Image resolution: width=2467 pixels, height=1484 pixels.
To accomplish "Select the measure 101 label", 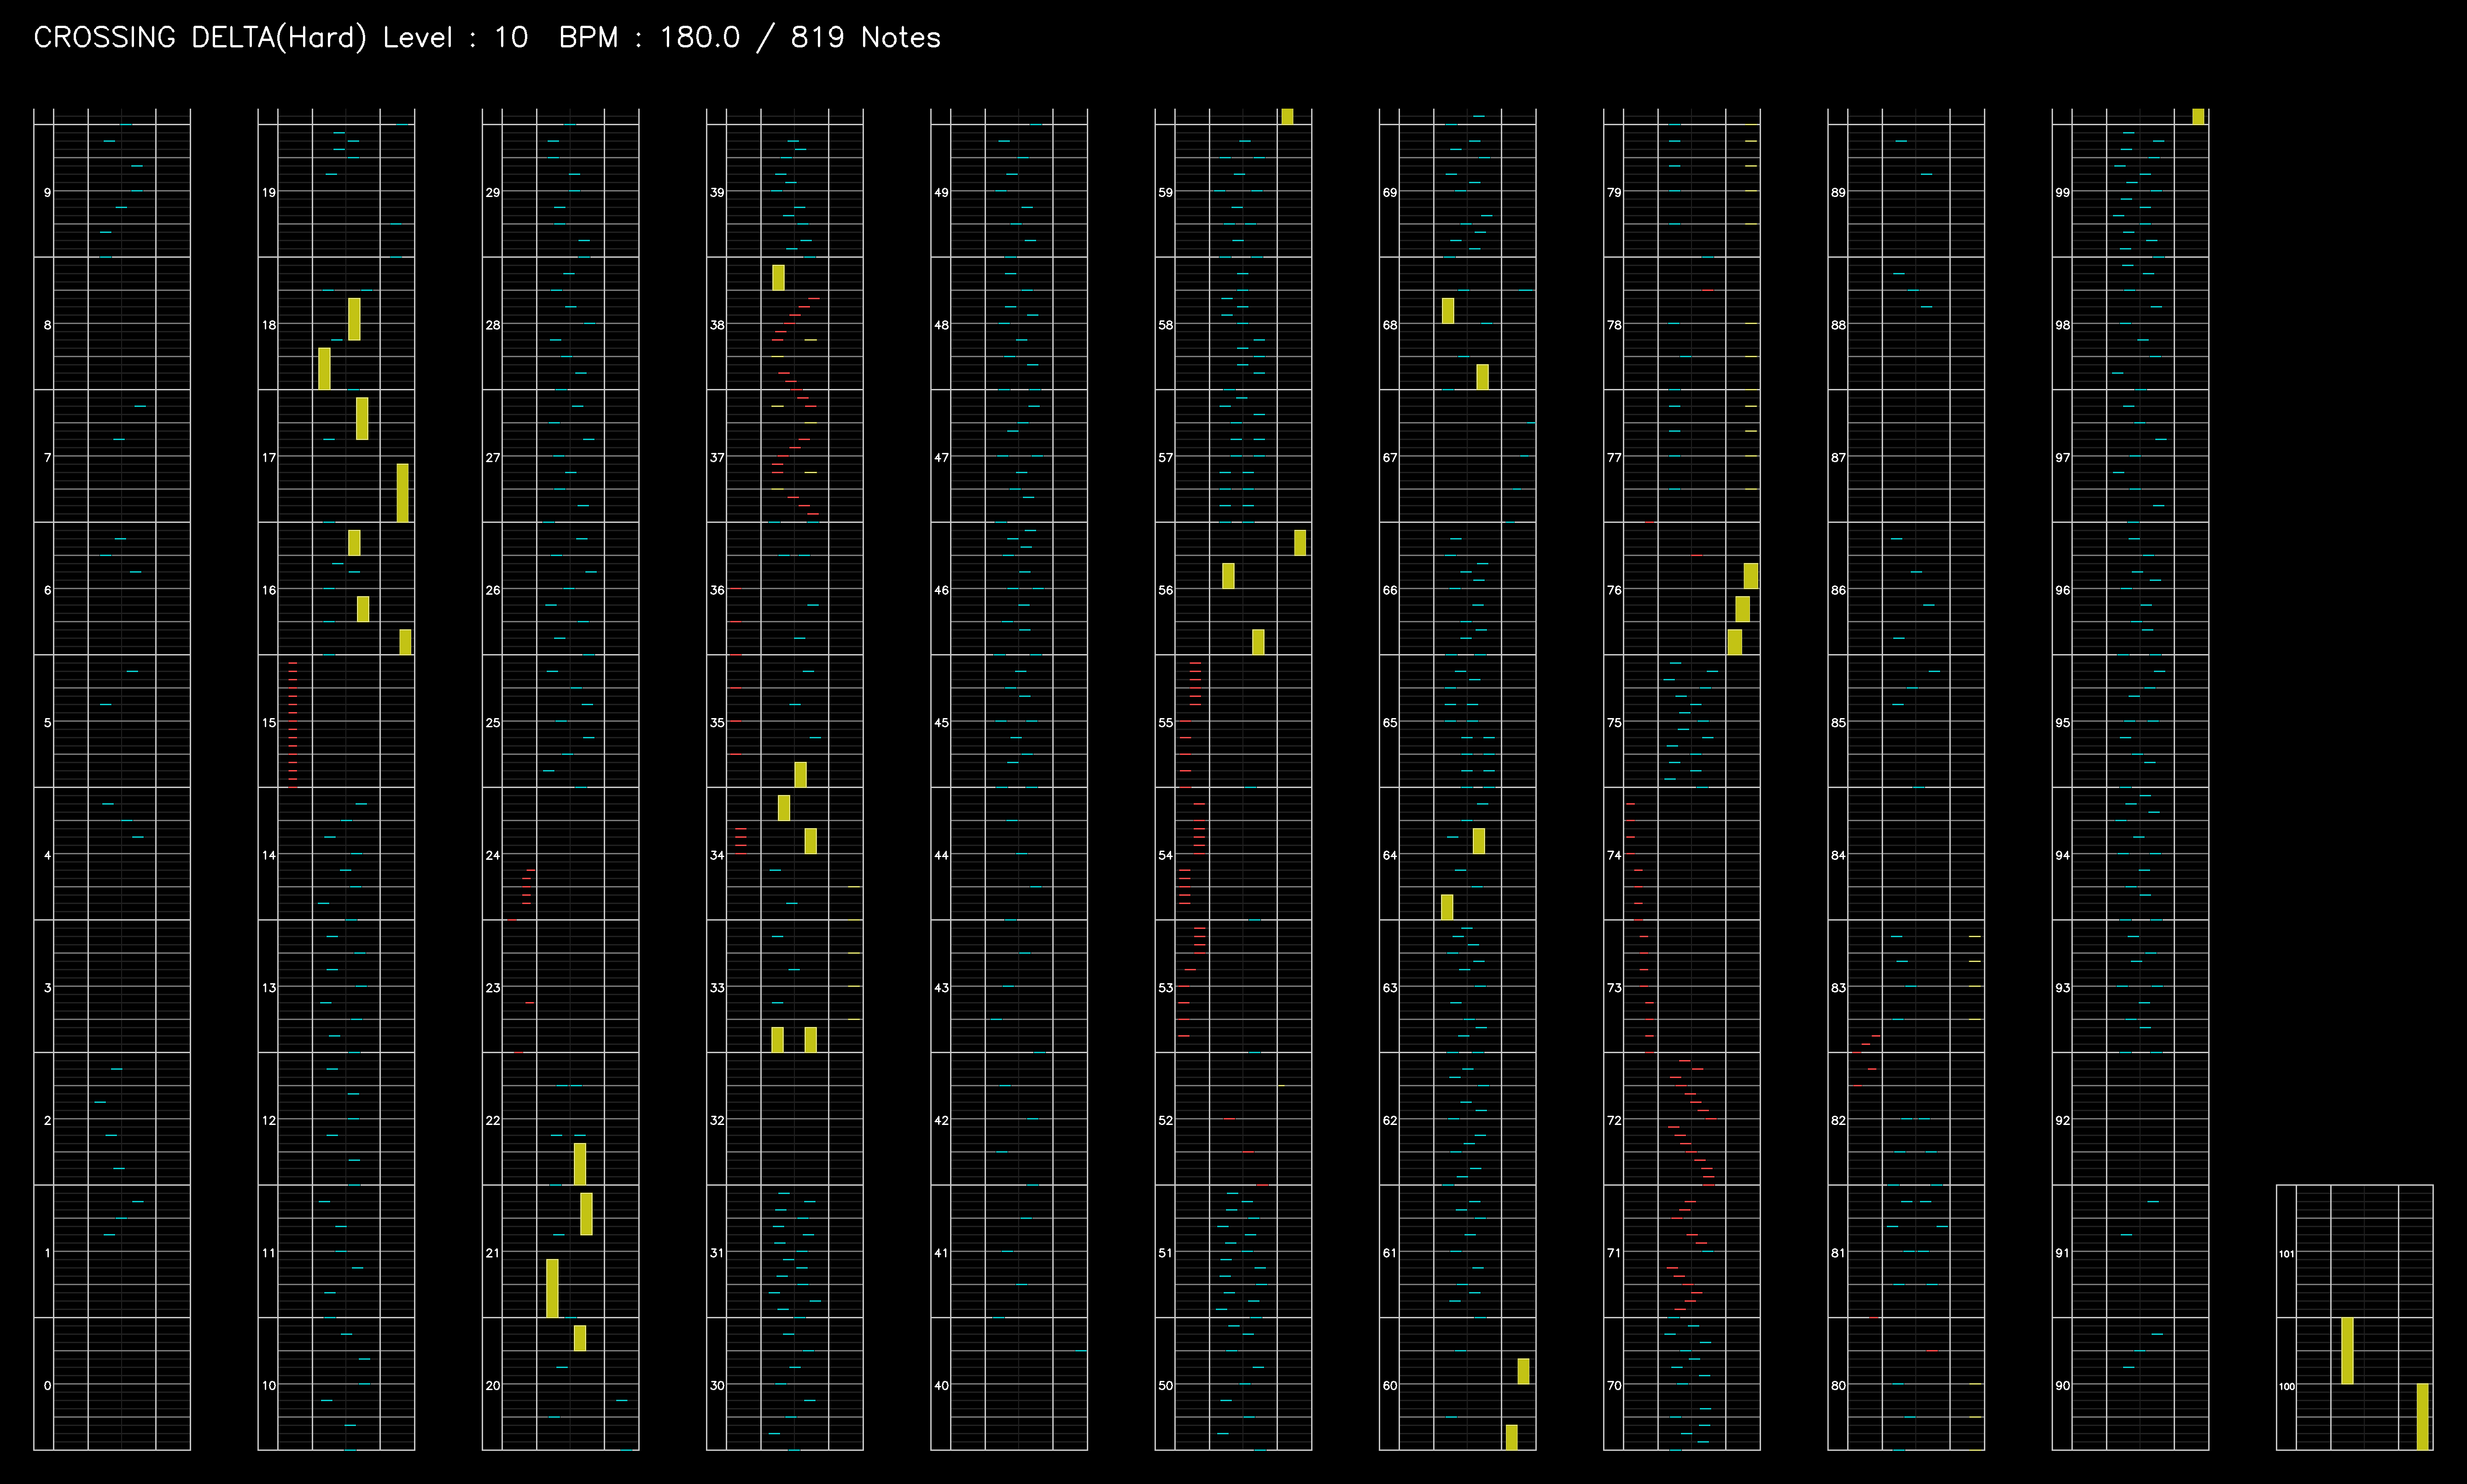I will [2287, 1253].
